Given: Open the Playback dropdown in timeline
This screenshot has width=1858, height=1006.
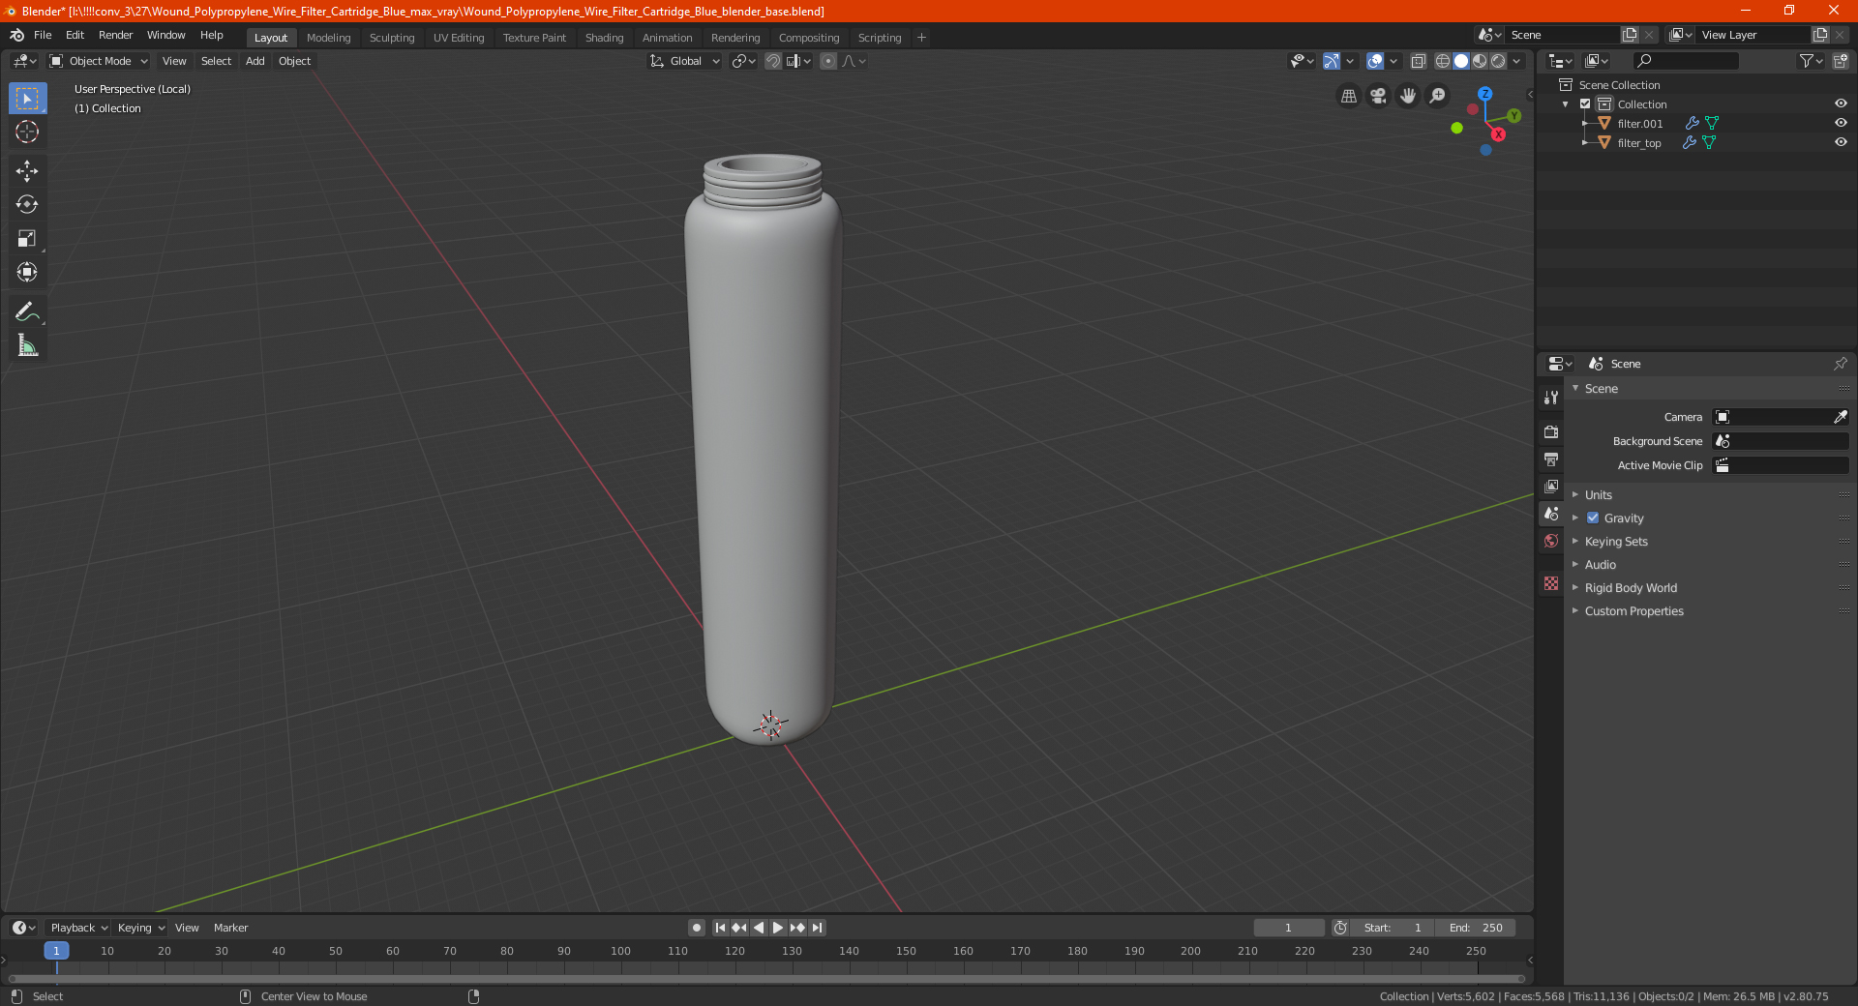Looking at the screenshot, I should (78, 928).
